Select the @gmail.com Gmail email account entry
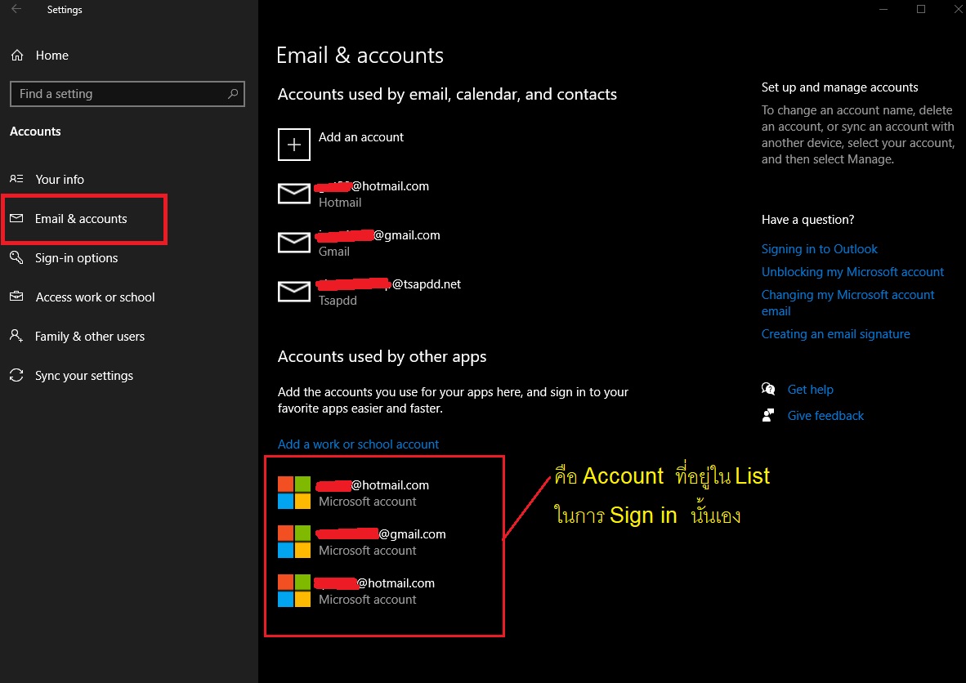Image resolution: width=966 pixels, height=683 pixels. tap(359, 243)
